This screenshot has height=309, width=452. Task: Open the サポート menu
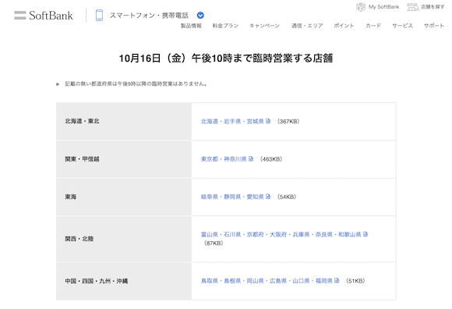(434, 26)
